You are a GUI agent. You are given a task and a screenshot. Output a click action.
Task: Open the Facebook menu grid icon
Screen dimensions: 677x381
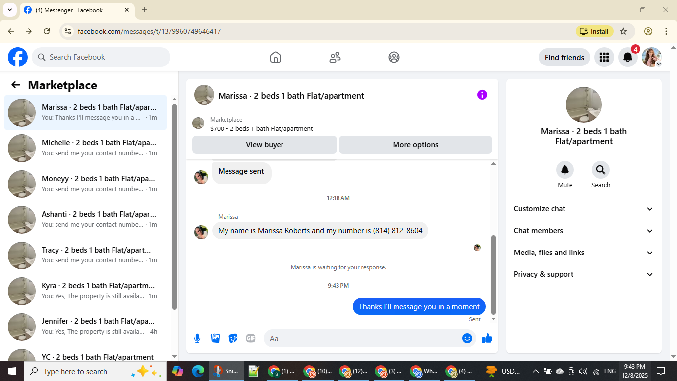point(604,57)
